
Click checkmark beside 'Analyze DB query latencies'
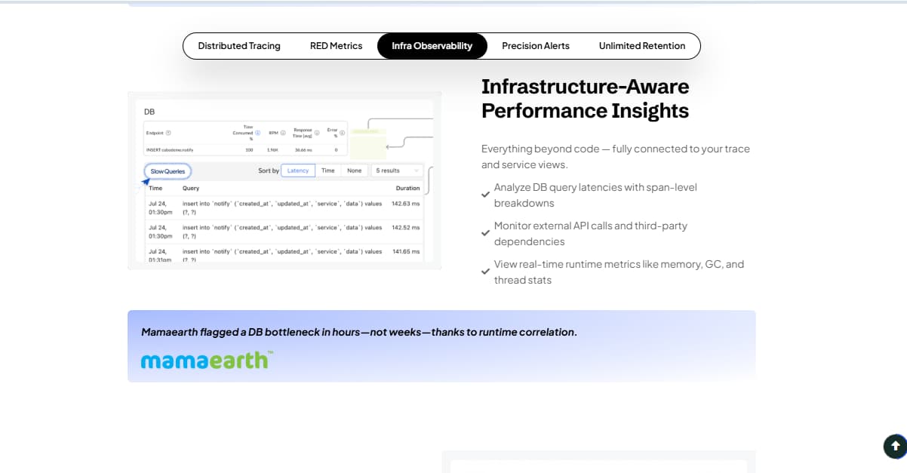(x=486, y=195)
